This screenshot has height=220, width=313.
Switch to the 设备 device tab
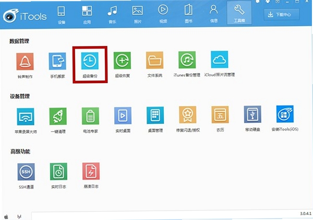coord(61,15)
